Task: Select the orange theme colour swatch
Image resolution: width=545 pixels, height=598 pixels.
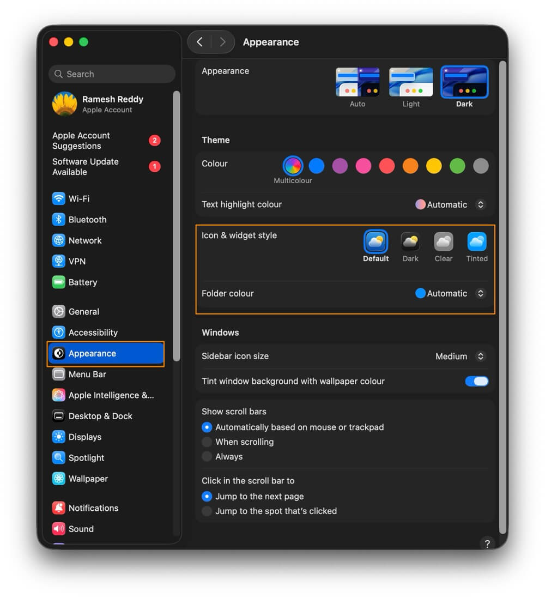Action: pyautogui.click(x=410, y=166)
